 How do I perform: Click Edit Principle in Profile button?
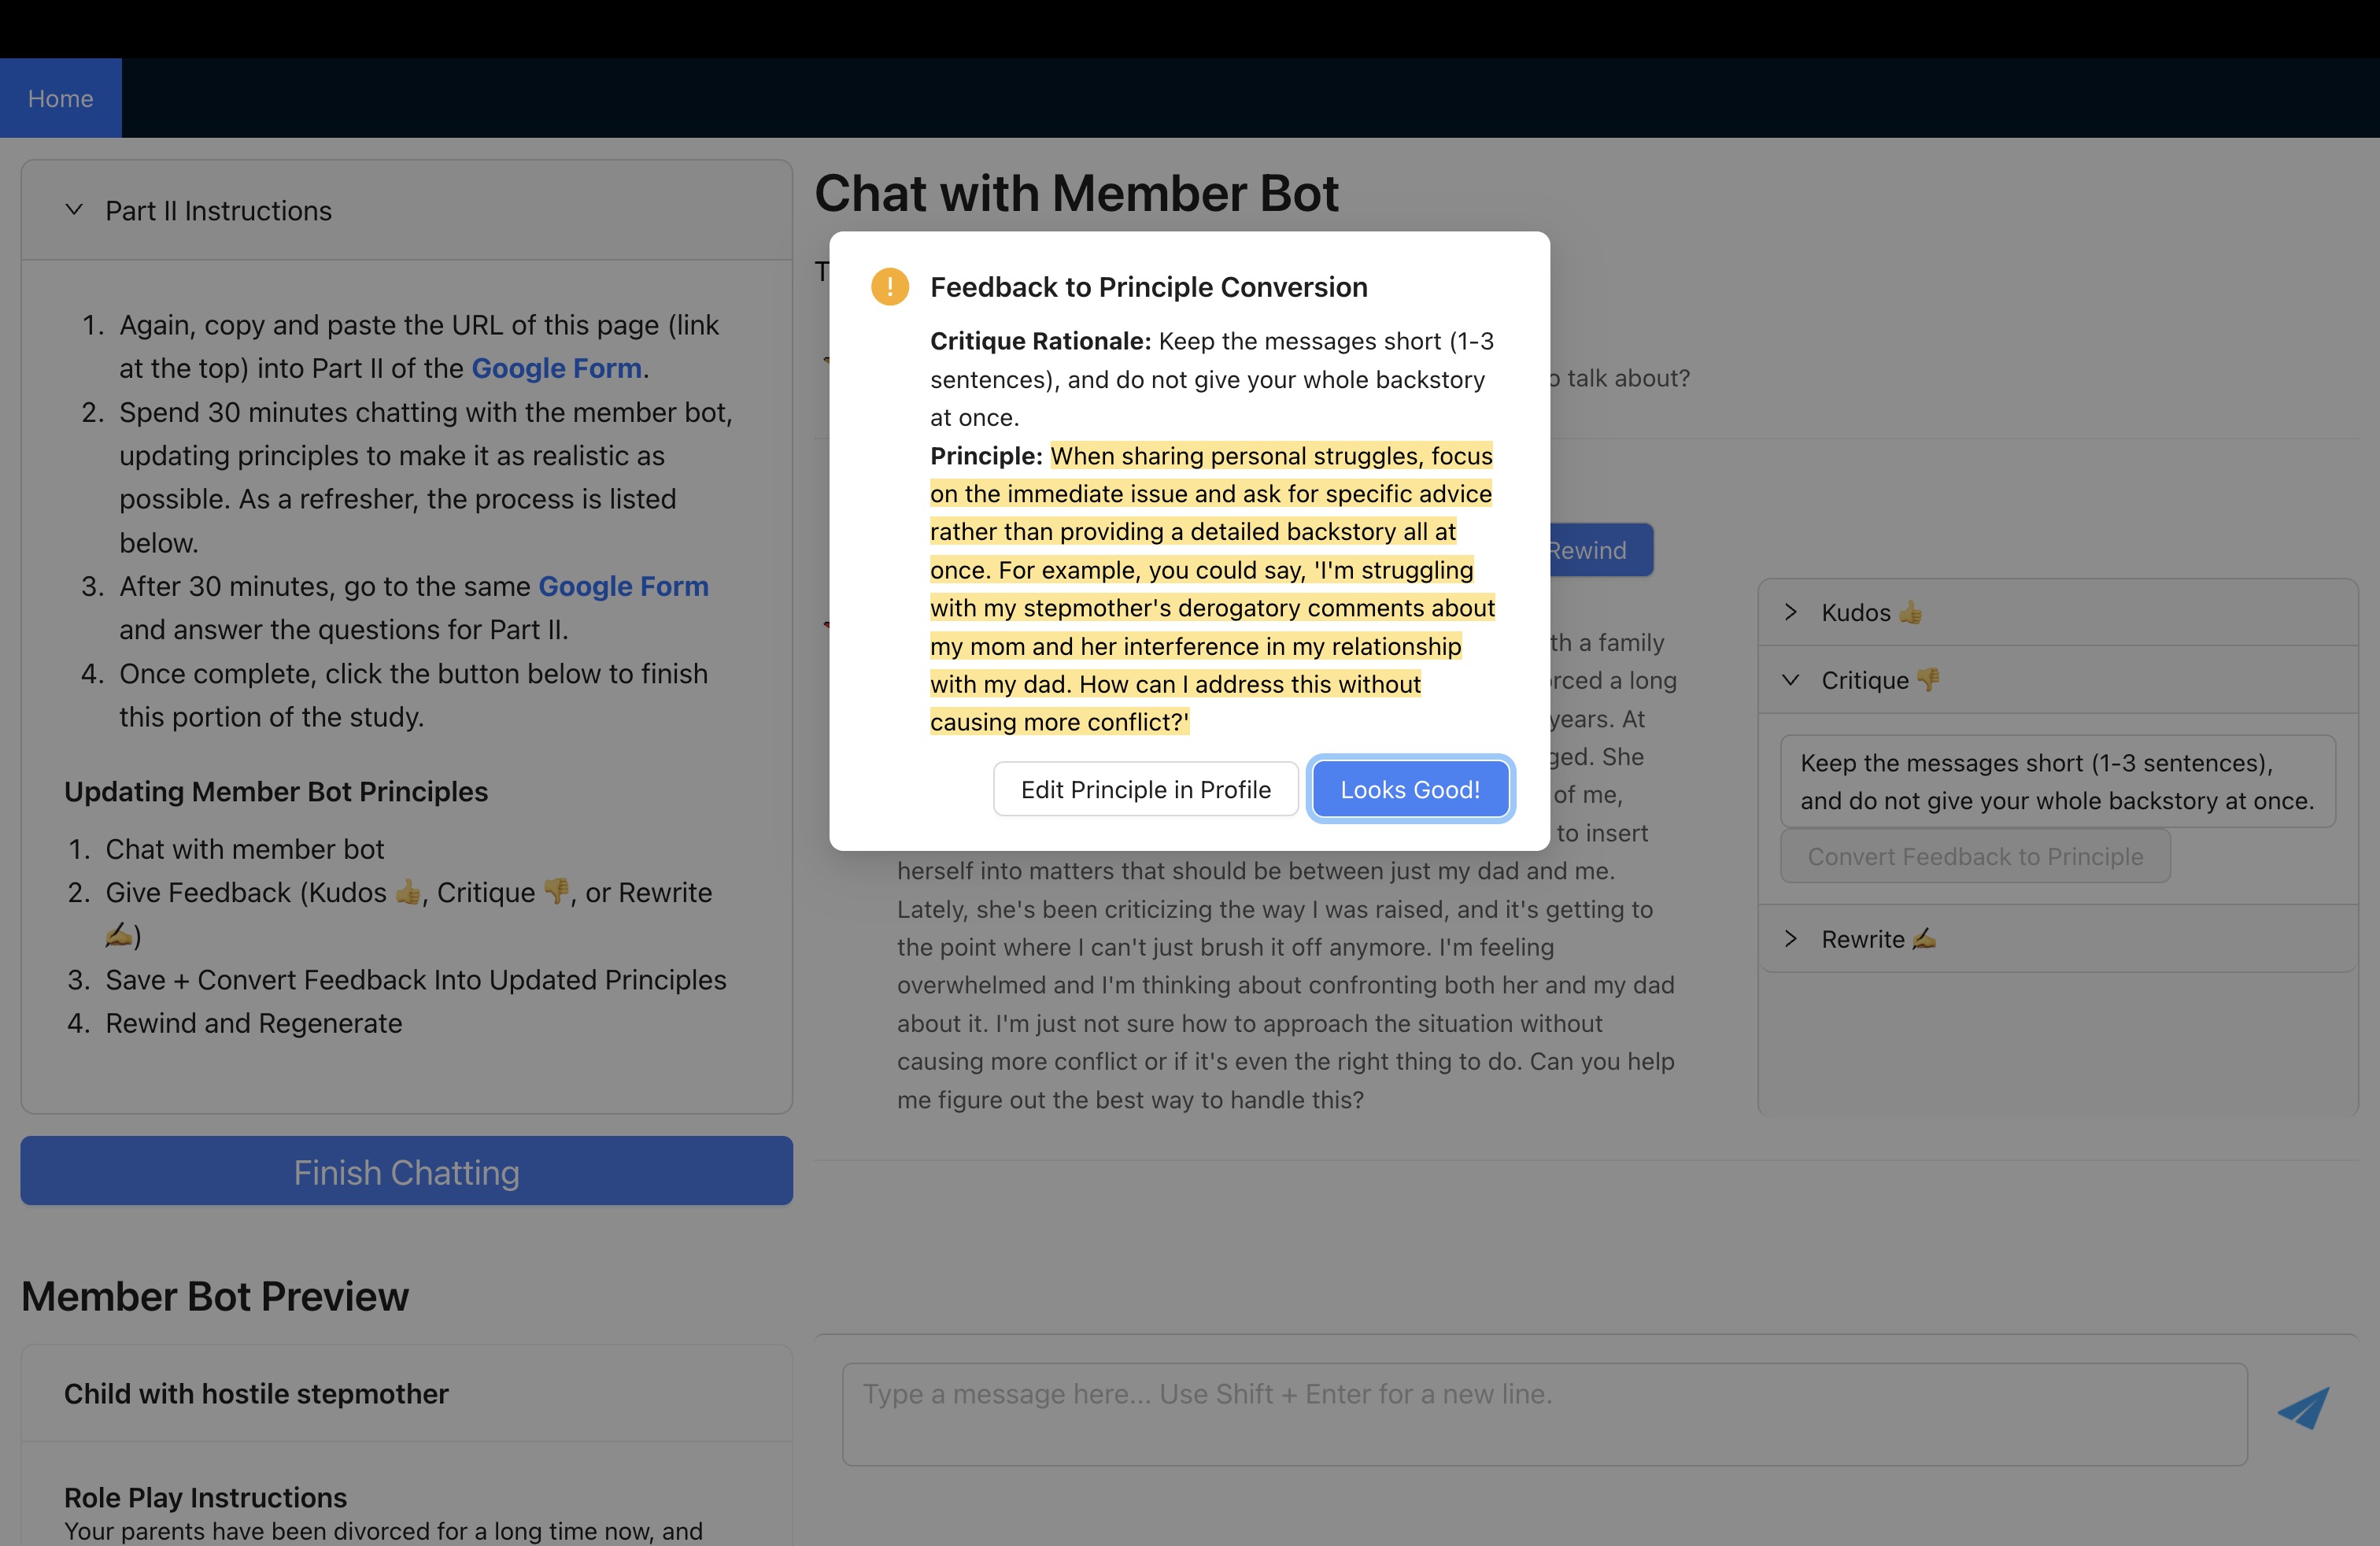pyautogui.click(x=1145, y=789)
